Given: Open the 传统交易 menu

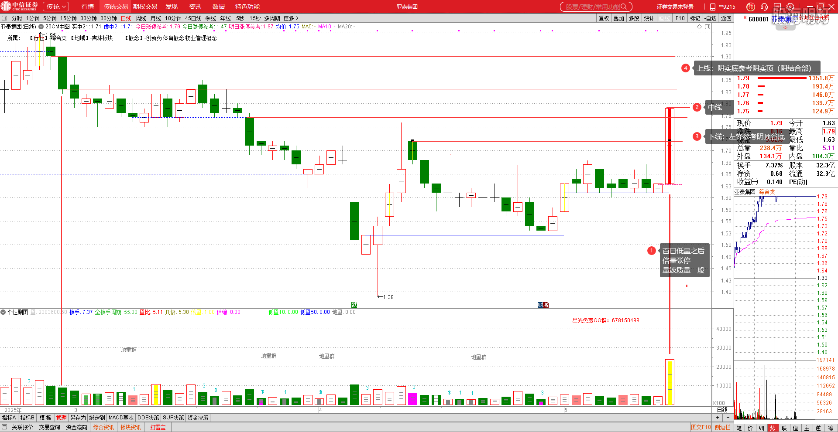Looking at the screenshot, I should (116, 7).
